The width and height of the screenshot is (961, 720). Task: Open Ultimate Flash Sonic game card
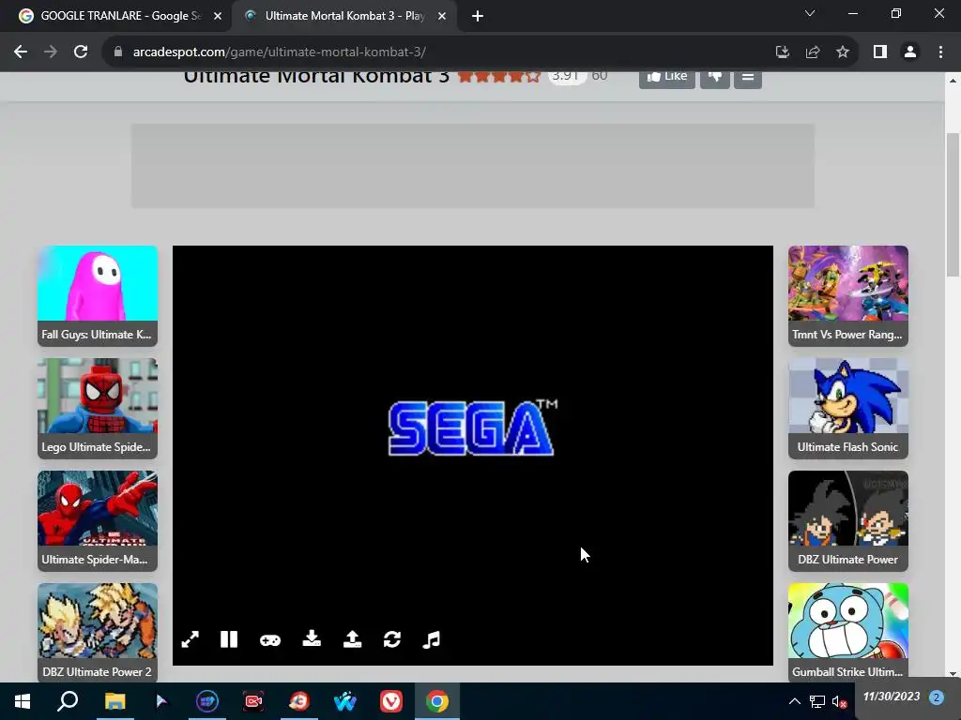(848, 409)
